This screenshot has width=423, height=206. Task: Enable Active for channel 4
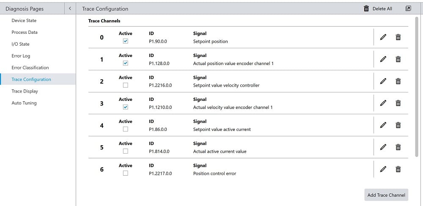(x=126, y=129)
